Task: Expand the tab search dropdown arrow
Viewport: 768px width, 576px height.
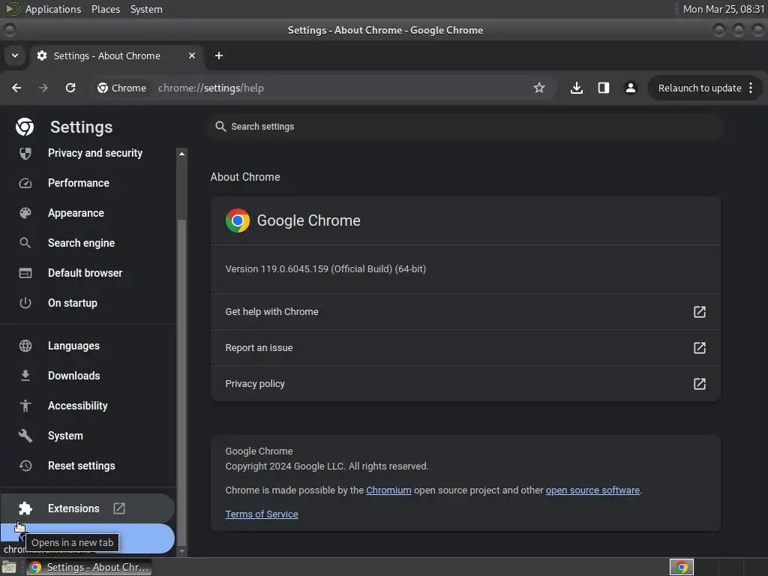Action: click(x=15, y=55)
